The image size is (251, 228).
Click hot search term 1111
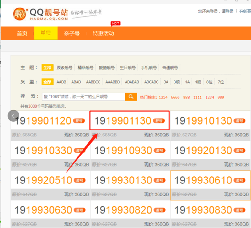197,97
